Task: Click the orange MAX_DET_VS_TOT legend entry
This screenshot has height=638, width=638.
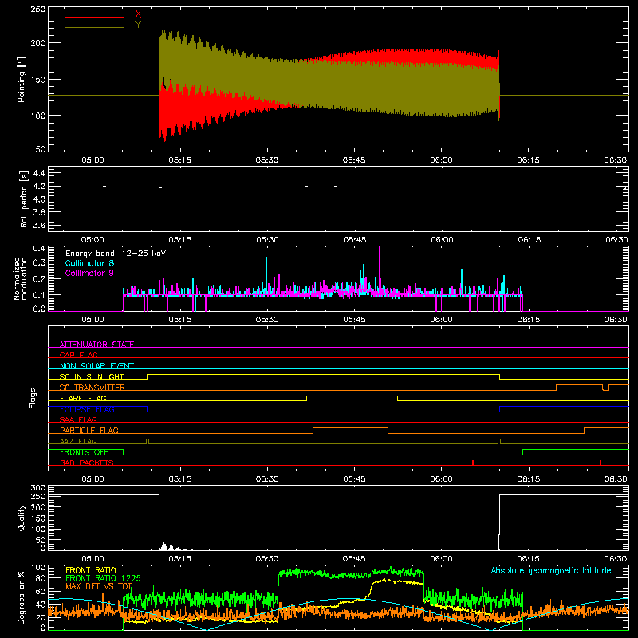Action: [99, 586]
